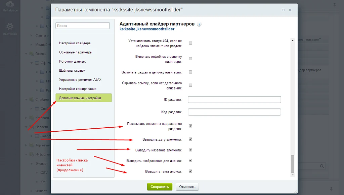Expand the Офисы tree node
344x195 pixels.
pyautogui.click(x=26, y=54)
